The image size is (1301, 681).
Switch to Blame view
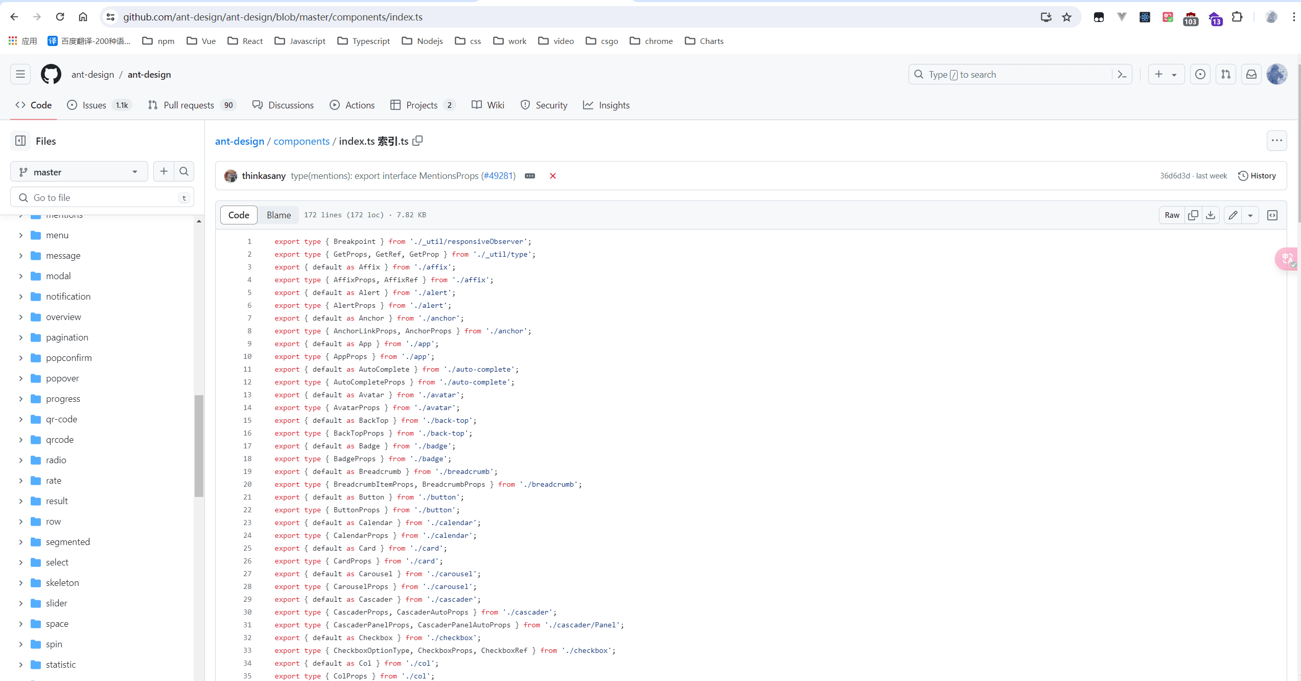(278, 215)
